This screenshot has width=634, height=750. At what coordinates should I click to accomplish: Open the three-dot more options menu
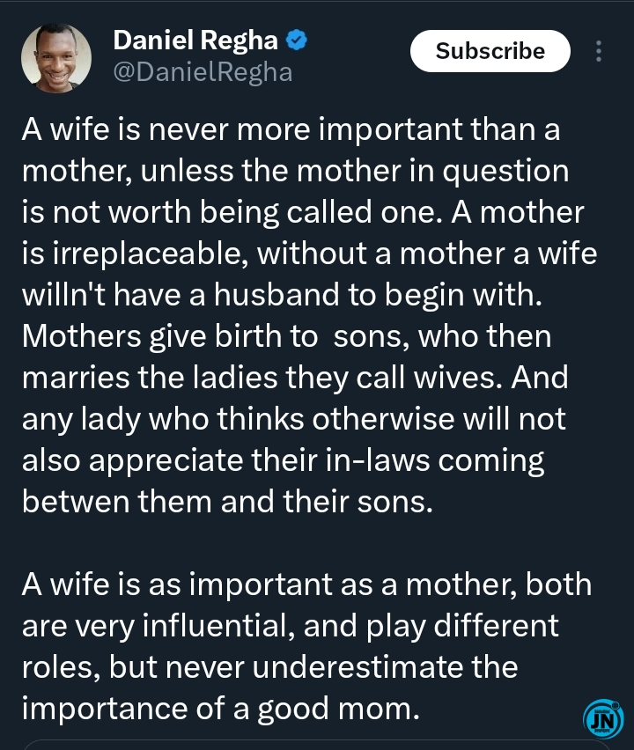[x=599, y=51]
